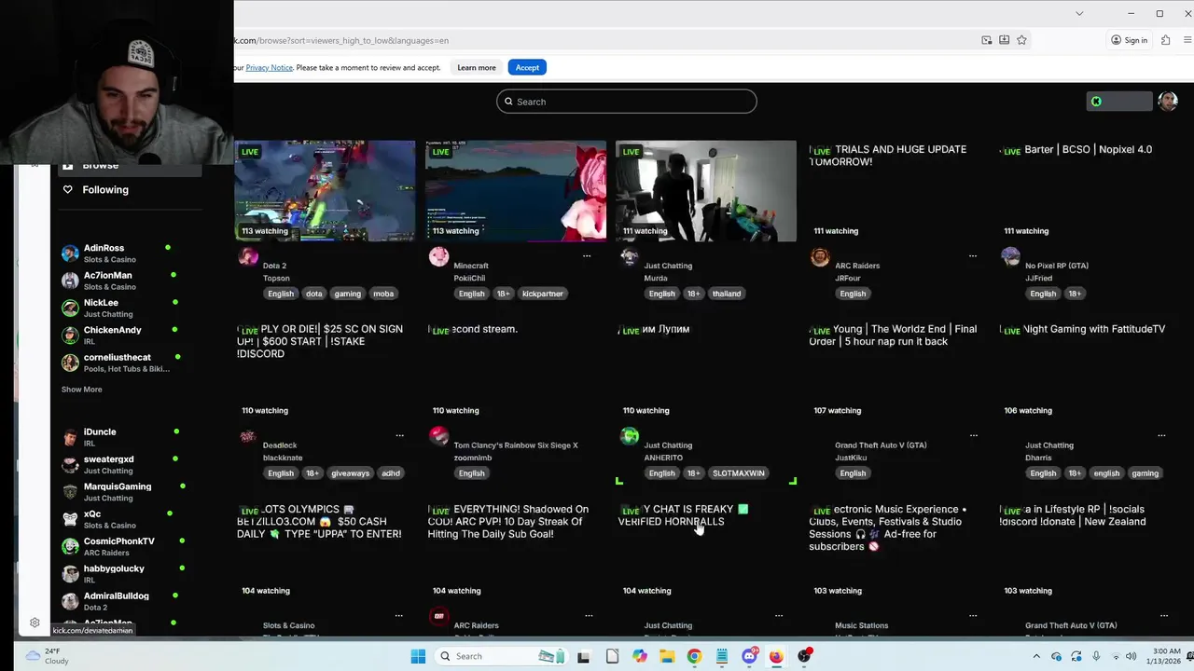
Task: Open options menu for blackknate stream card
Action: 399,435
